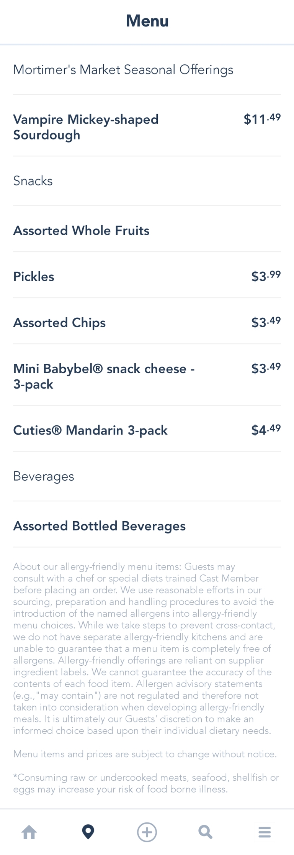Tap the Menu page title

147,21
